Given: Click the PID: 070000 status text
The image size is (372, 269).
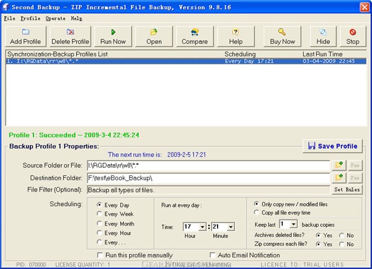Looking at the screenshot, I should pyautogui.click(x=31, y=265).
